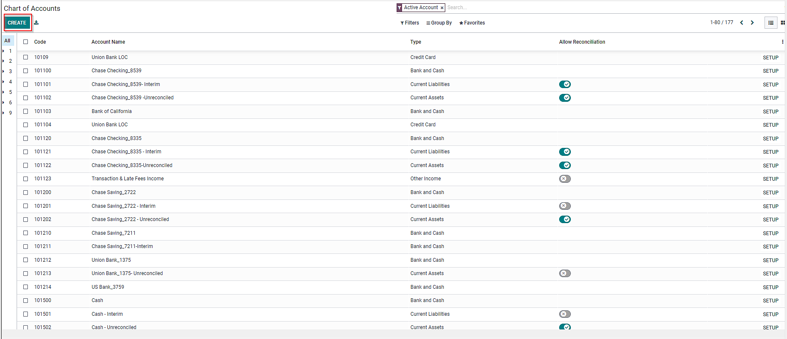Expand account group 1
787x339 pixels.
3,51
